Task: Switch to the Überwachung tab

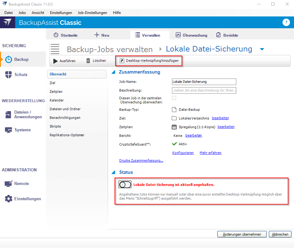Action: coord(192,35)
